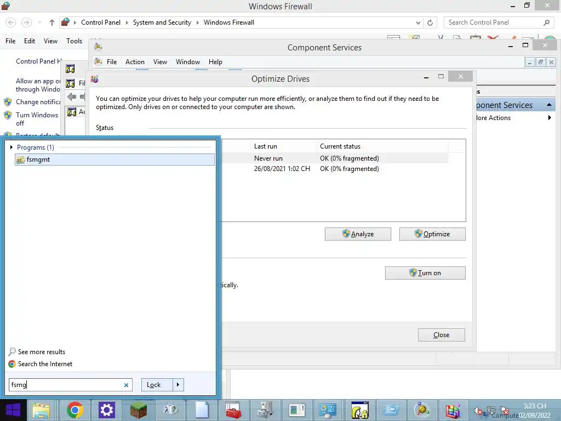Switch to Component Services on the taskbar
The image size is (561, 421).
pos(422,410)
